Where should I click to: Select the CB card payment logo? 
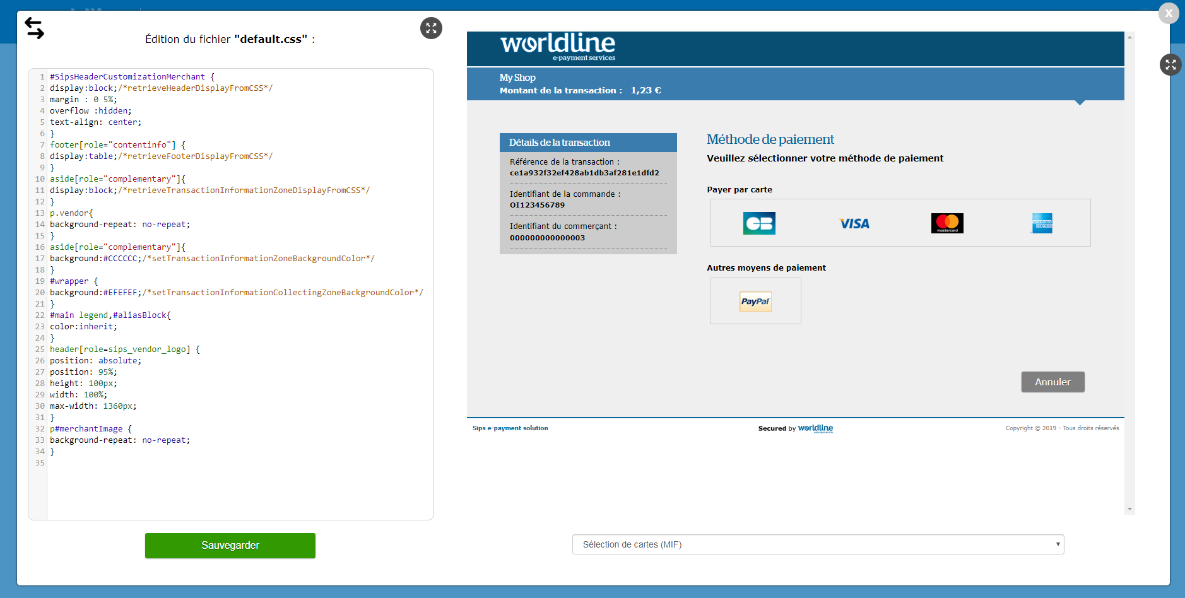click(x=759, y=223)
